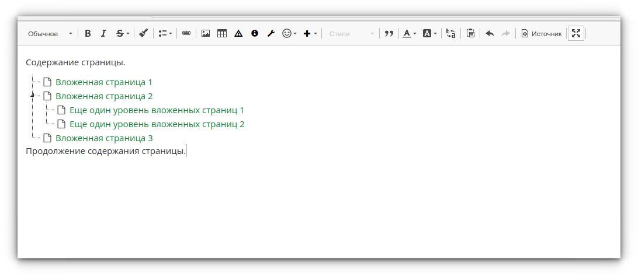
Task: Click the text Содержание страницы.
Action: (76, 62)
